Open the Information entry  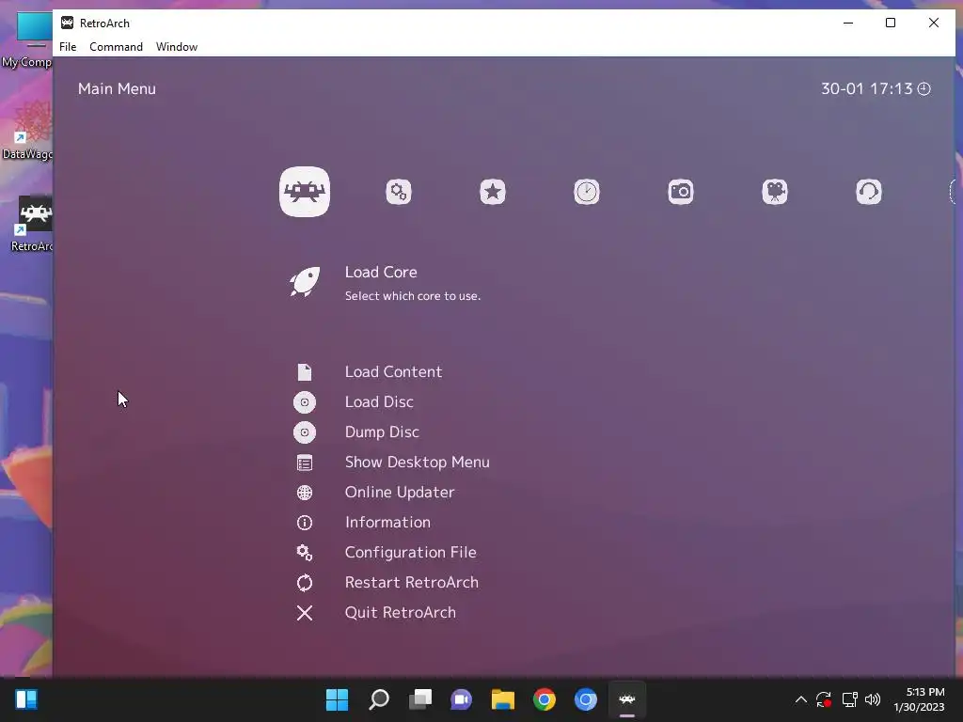point(387,523)
